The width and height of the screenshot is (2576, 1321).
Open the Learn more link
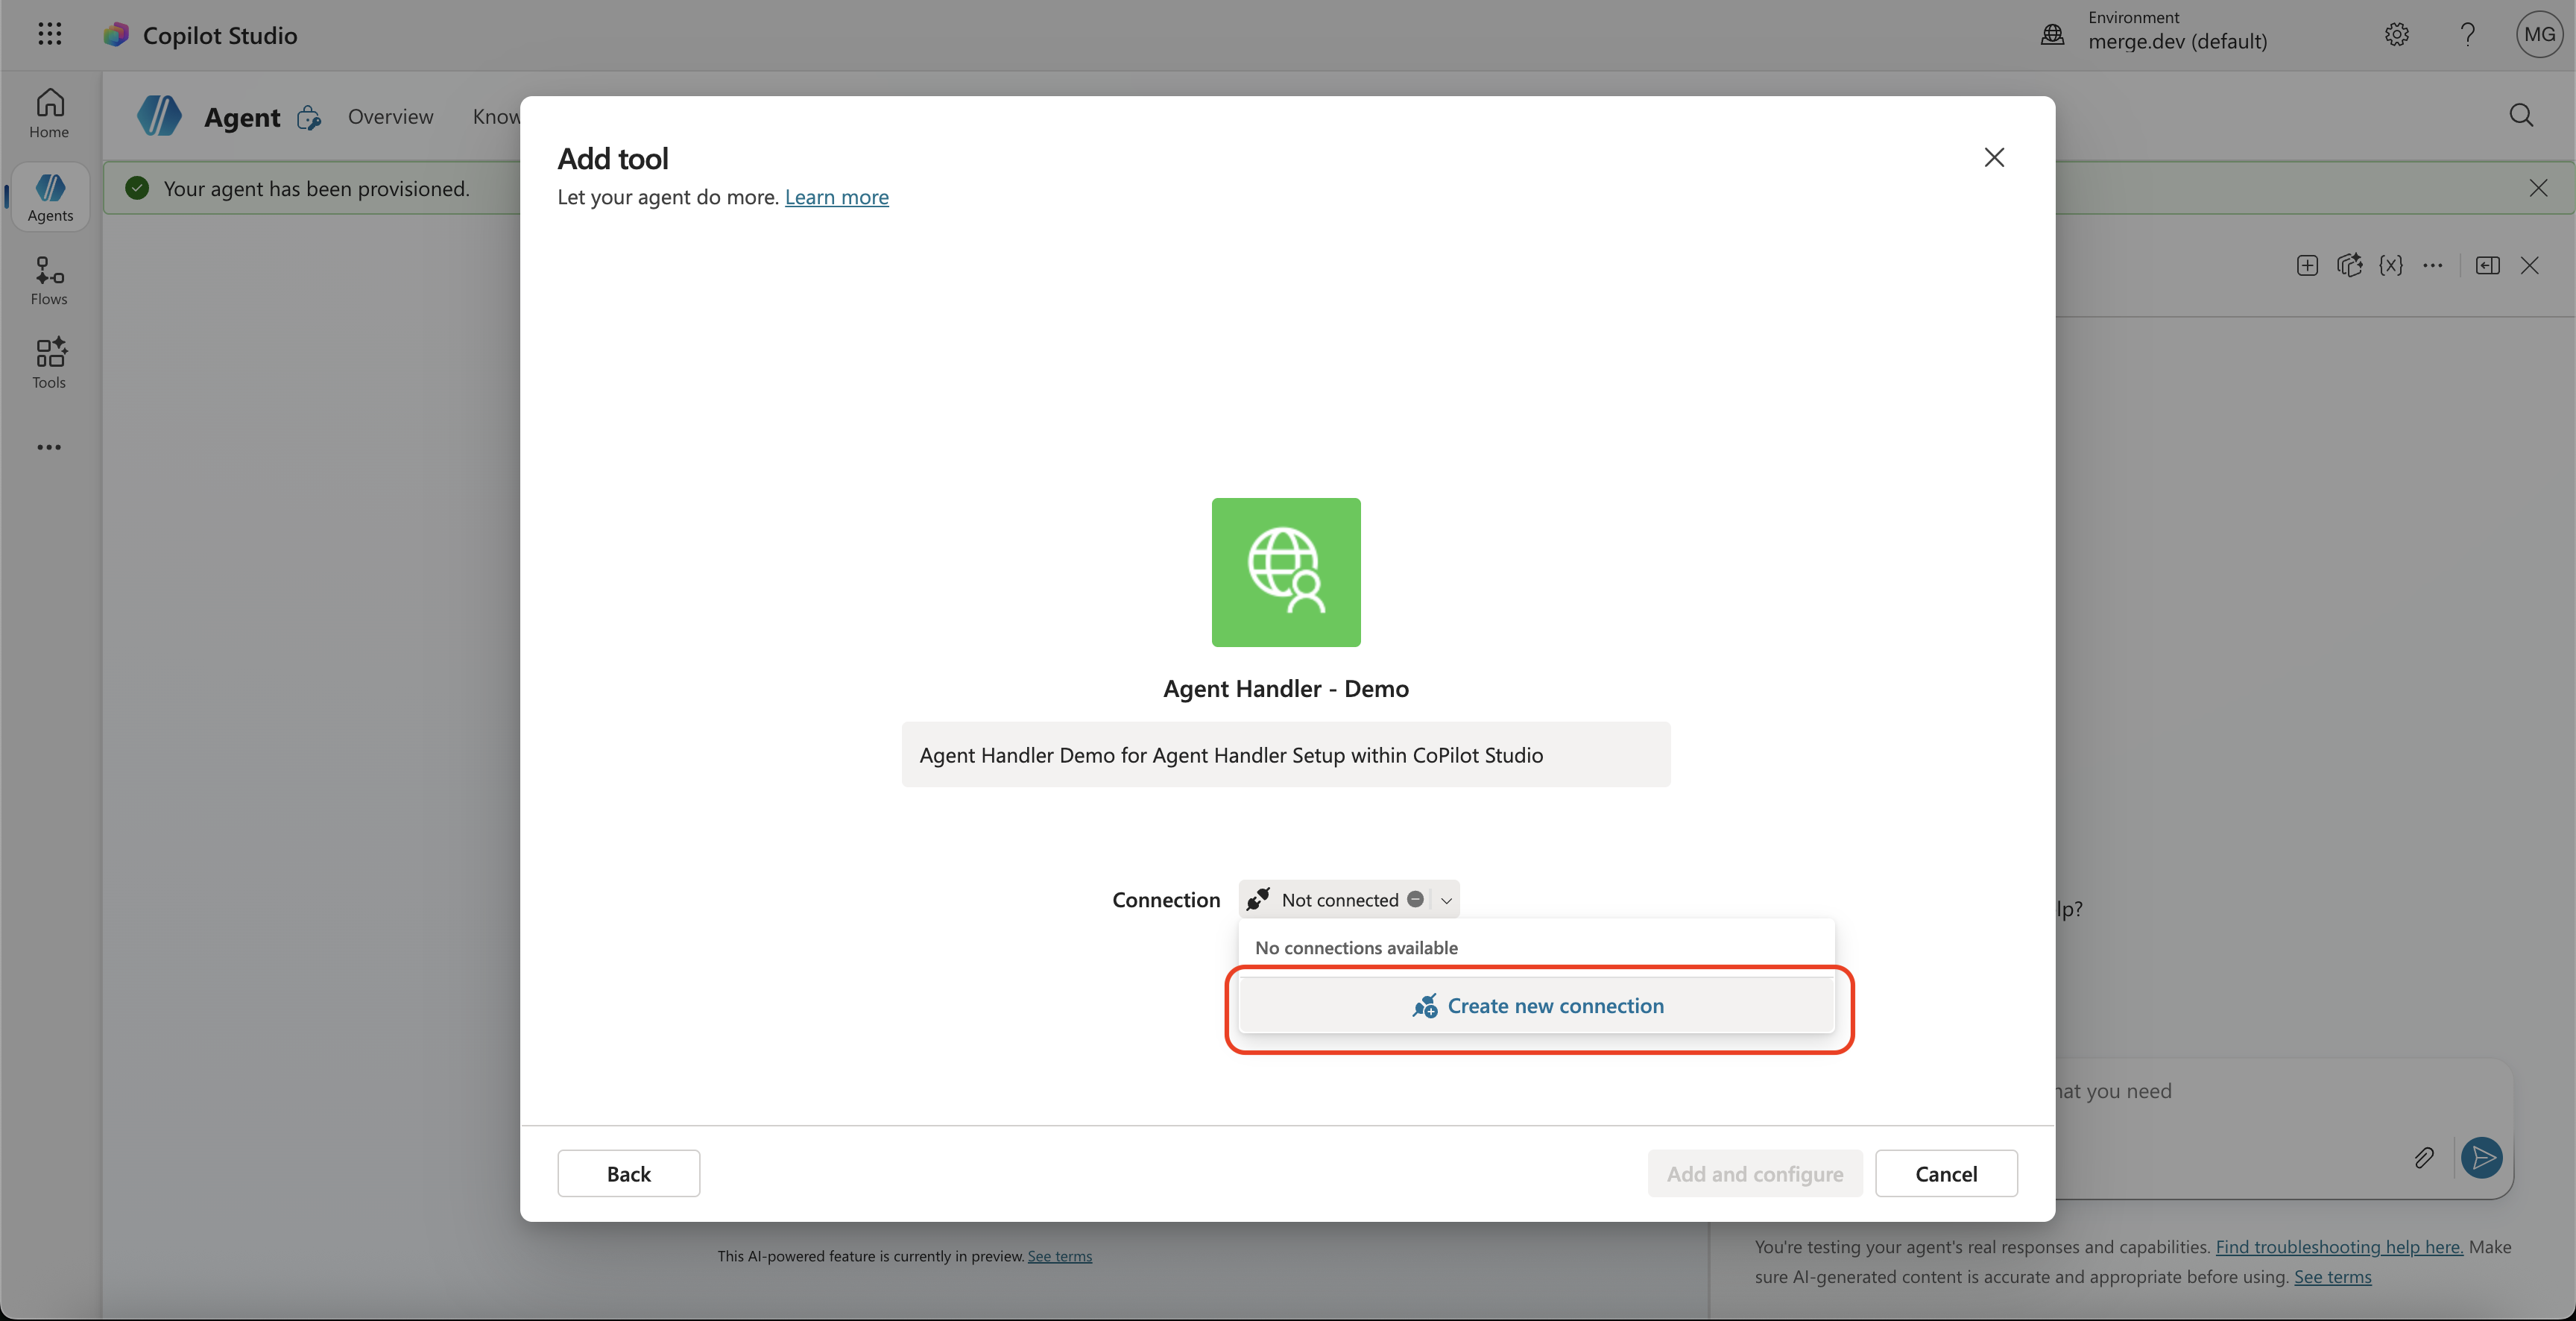coord(836,197)
